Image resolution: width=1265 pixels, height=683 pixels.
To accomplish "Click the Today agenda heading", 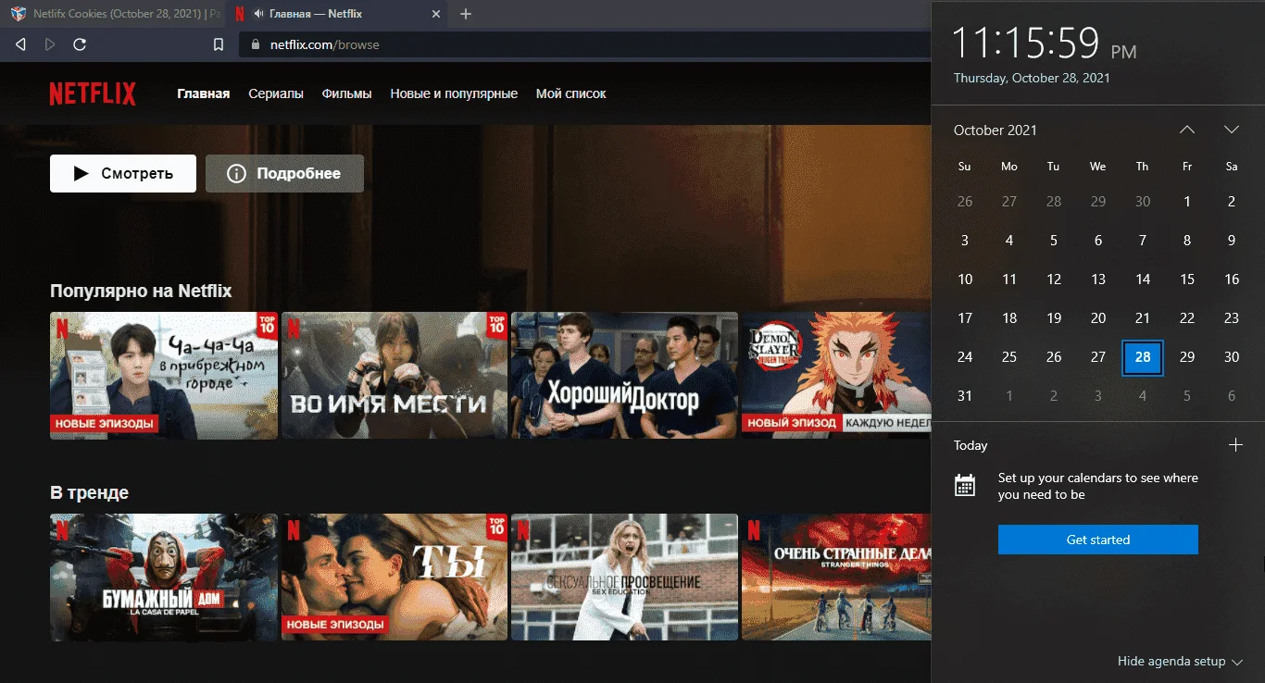I will pyautogui.click(x=971, y=445).
